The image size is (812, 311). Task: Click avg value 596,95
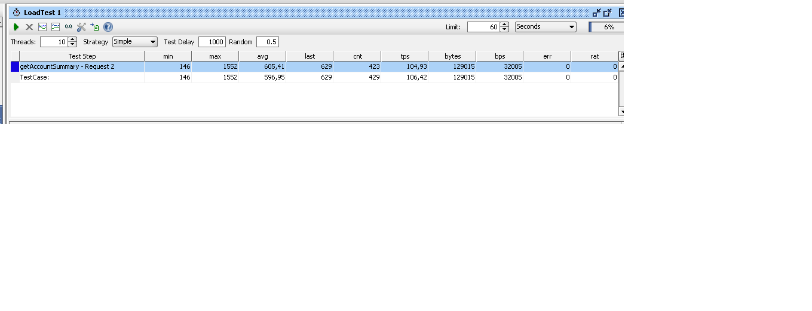click(x=274, y=77)
